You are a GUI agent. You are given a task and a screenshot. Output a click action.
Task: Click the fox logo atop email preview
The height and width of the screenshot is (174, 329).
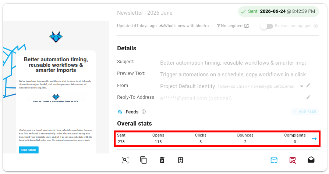[56, 37]
